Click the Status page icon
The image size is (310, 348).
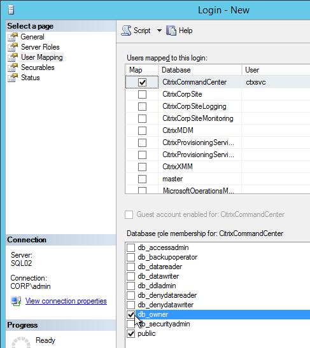coord(13,78)
